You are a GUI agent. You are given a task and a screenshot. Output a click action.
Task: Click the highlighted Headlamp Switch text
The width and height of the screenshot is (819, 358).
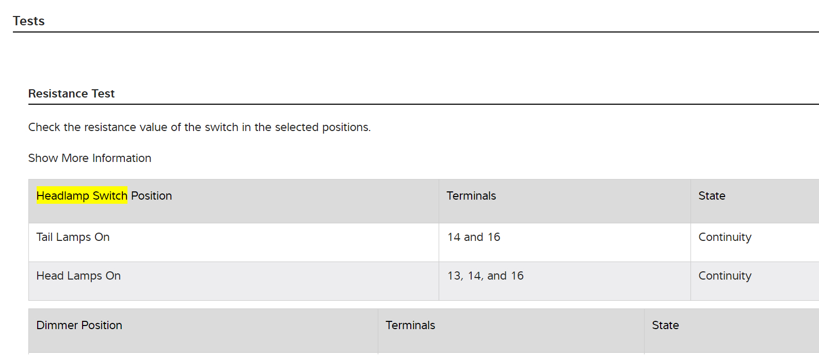(x=82, y=196)
